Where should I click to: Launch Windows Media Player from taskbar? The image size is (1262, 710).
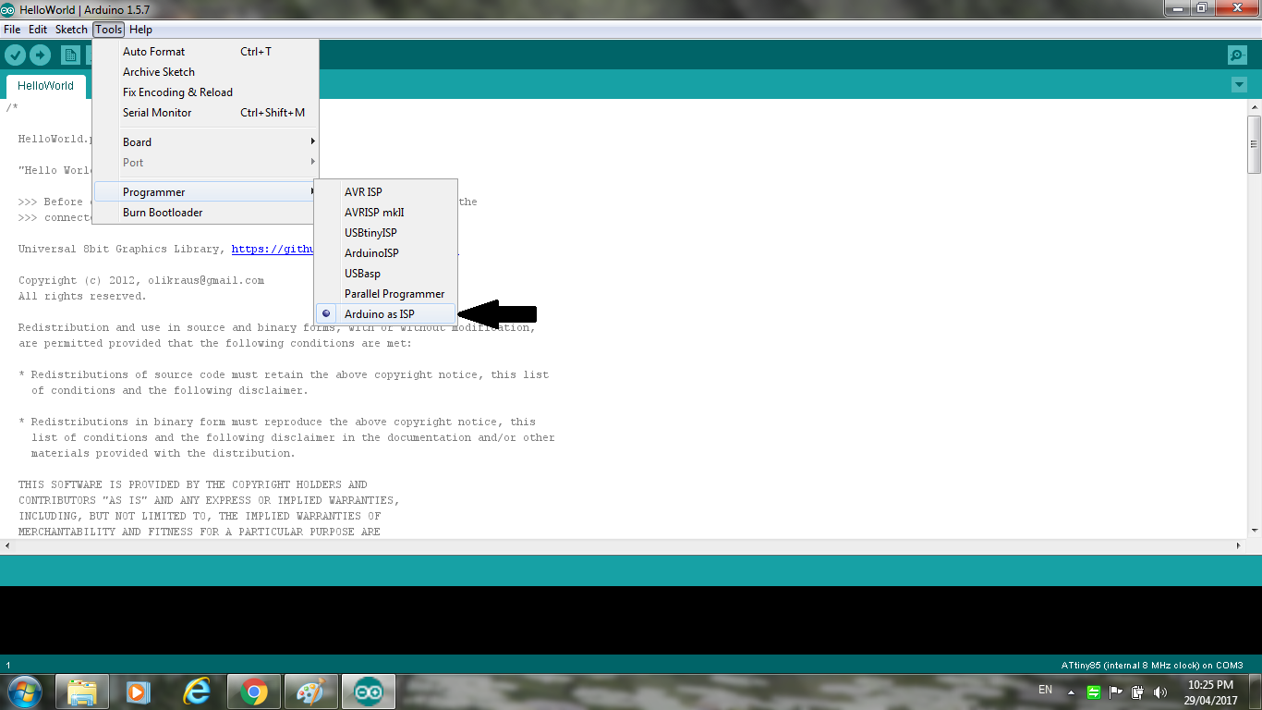click(139, 692)
